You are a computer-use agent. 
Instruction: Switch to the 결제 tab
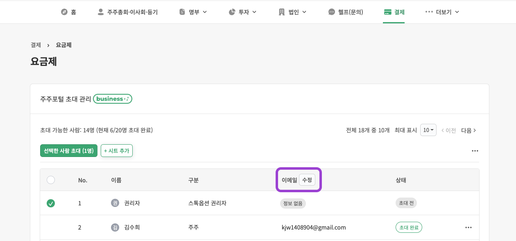[394, 12]
